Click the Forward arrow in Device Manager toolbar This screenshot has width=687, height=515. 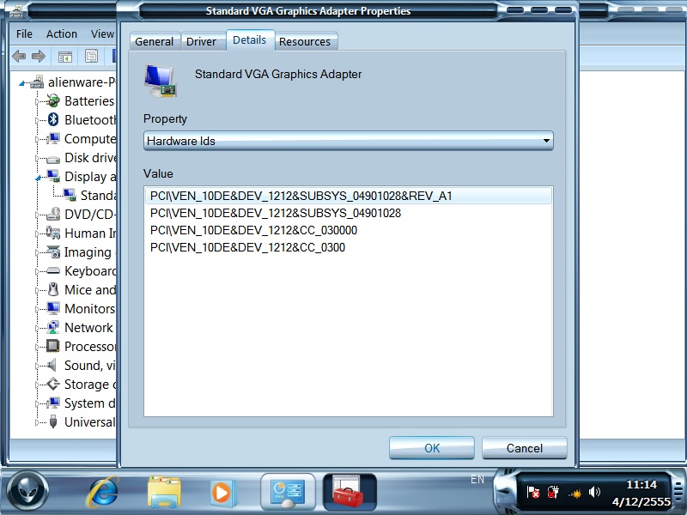(x=39, y=56)
